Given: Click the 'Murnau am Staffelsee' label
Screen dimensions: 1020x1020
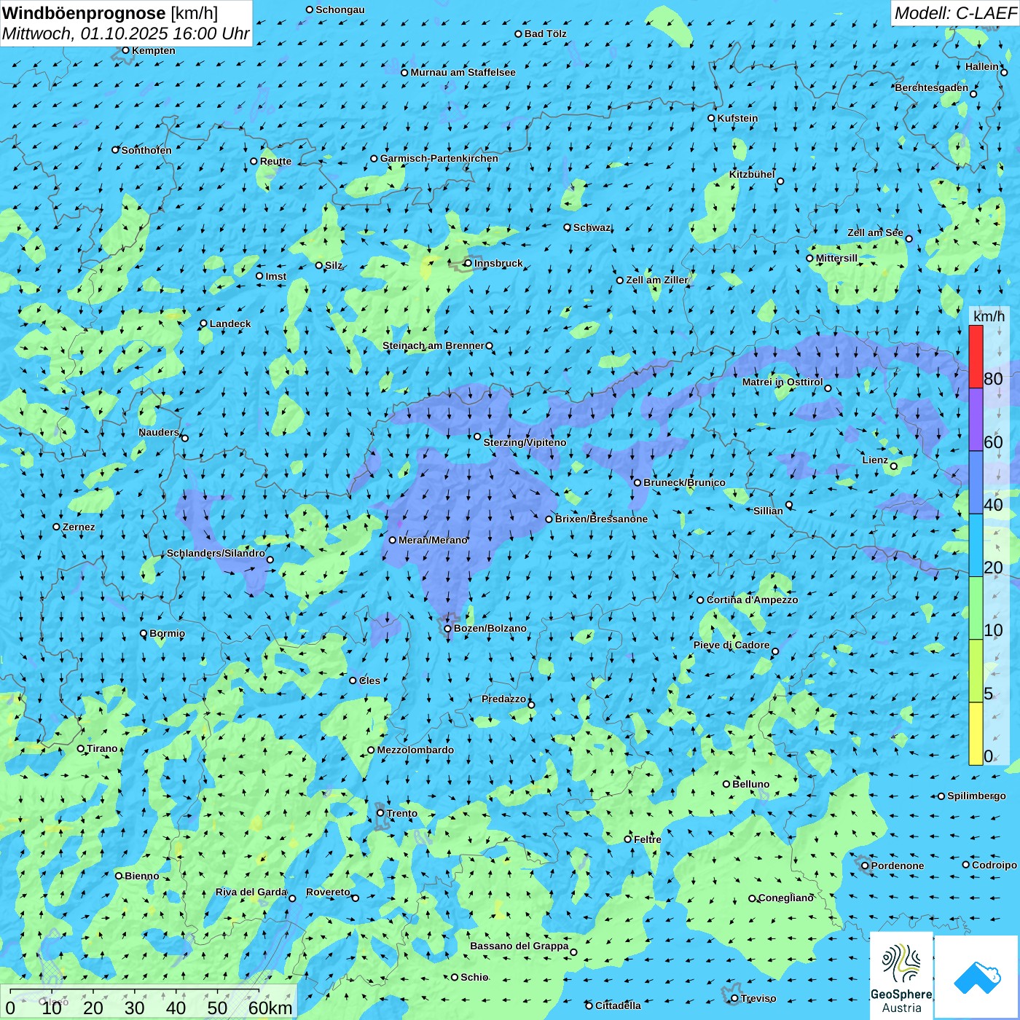Looking at the screenshot, I should (463, 72).
